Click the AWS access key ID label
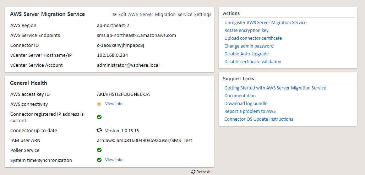Image resolution: width=365 pixels, height=175 pixels. (30, 94)
